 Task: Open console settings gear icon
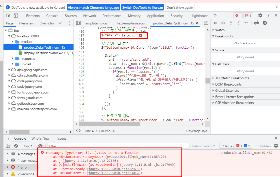click(276, 146)
